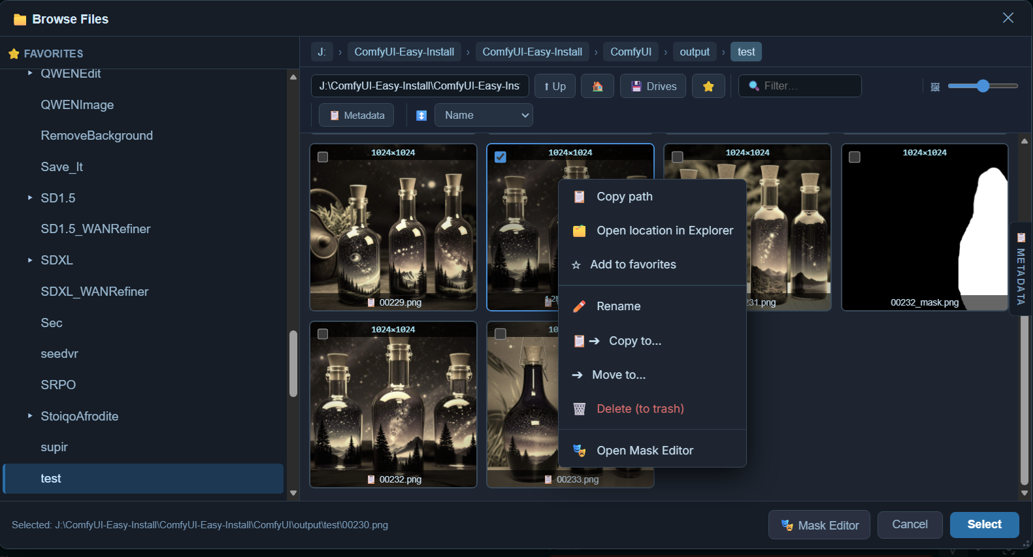This screenshot has height=557, width=1033.
Task: Select the Save_It folder
Action: coord(62,167)
